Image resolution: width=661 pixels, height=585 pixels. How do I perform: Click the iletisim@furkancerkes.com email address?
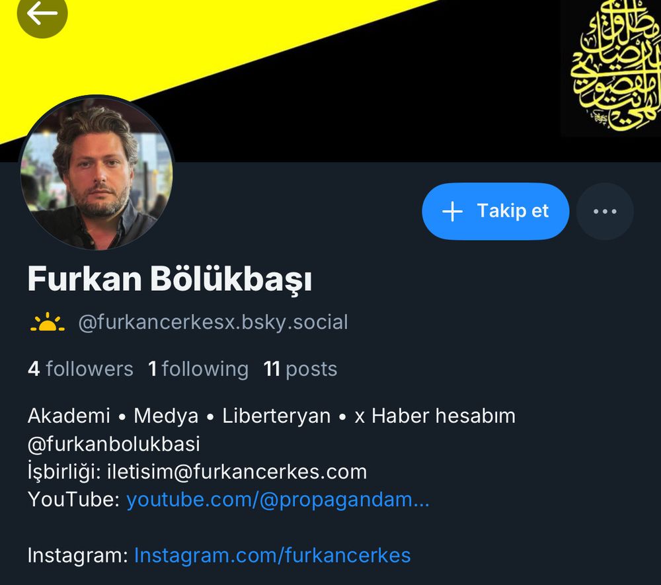pyautogui.click(x=237, y=471)
